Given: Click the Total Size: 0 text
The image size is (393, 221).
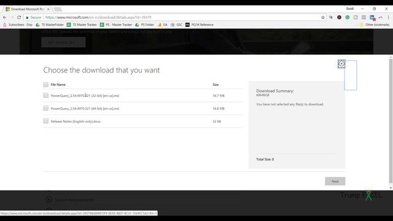Looking at the screenshot, I should (x=265, y=160).
